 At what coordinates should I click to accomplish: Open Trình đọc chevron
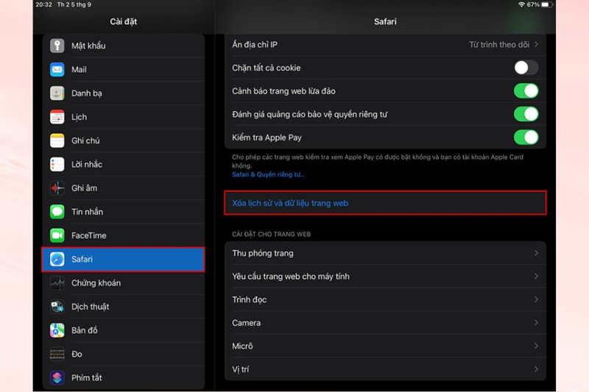[x=537, y=300]
